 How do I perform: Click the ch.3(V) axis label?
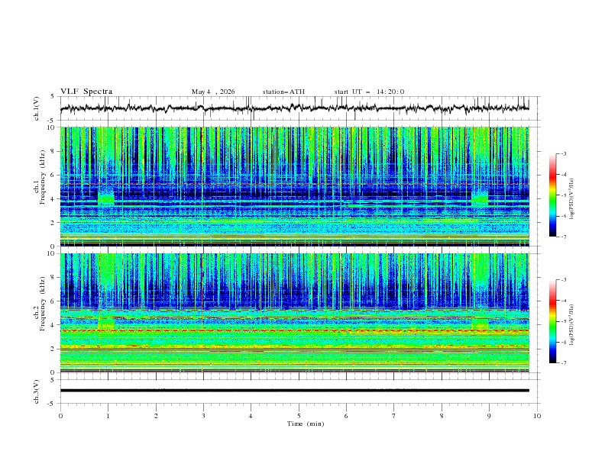tap(37, 391)
